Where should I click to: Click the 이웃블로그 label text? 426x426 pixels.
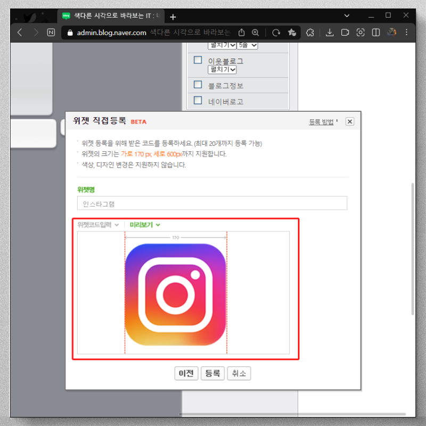(225, 61)
